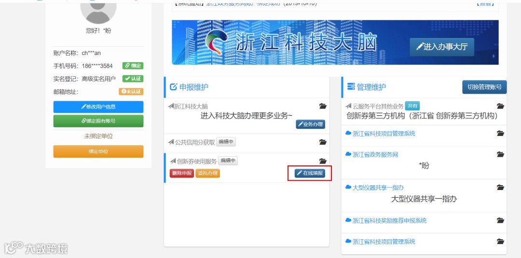Click 创新券使用服务 item title
This screenshot has width=521, height=258.
(197, 162)
